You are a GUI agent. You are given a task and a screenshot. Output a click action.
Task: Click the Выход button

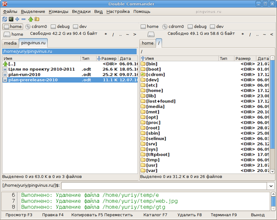click(258, 215)
